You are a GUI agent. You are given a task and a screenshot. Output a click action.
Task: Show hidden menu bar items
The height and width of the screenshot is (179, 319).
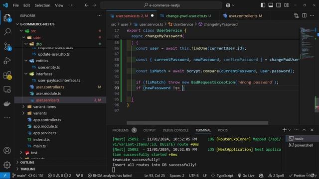click(x=71, y=5)
